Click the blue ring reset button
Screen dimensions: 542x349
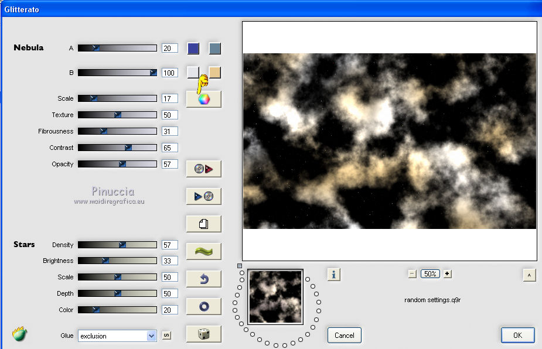[x=203, y=306]
